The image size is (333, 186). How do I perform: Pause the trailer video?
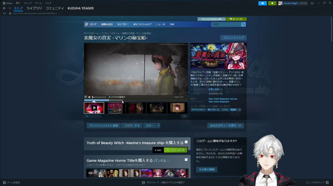(x=86, y=97)
